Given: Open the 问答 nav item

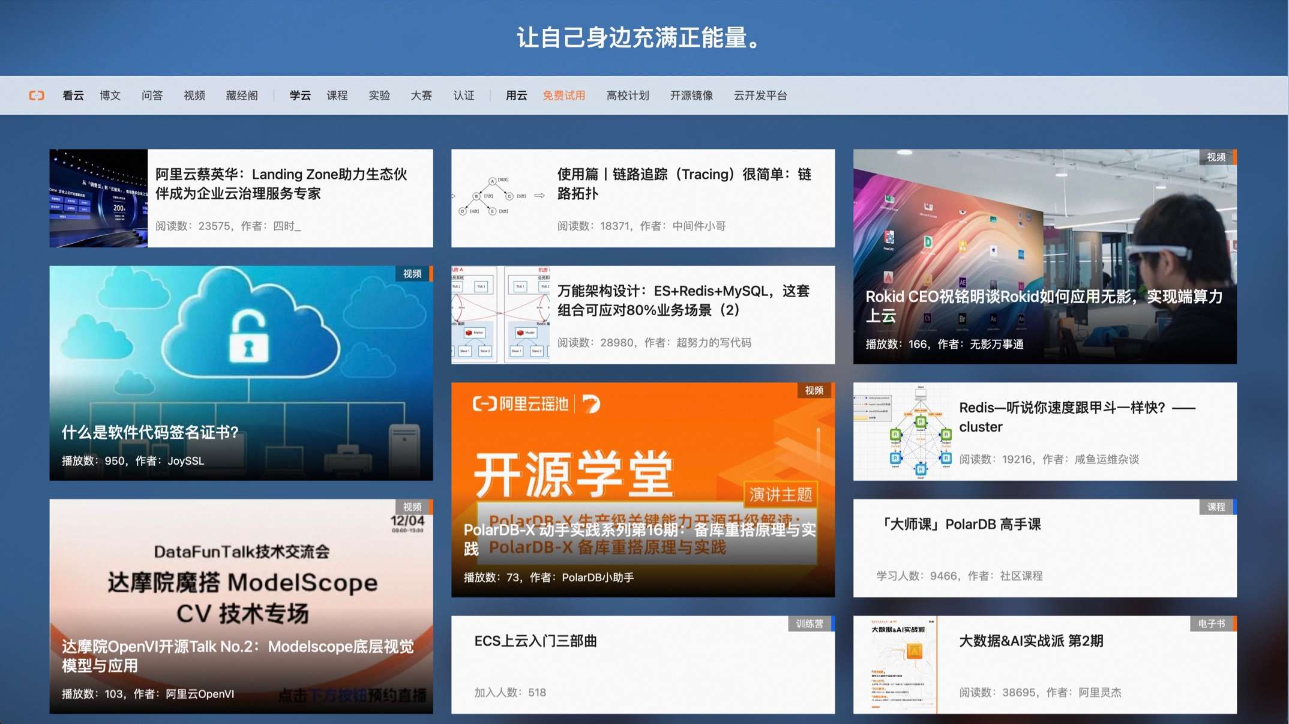Looking at the screenshot, I should [x=152, y=95].
